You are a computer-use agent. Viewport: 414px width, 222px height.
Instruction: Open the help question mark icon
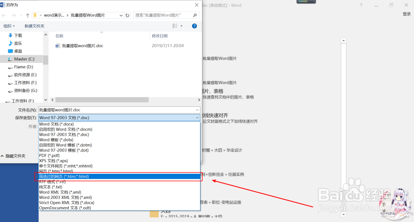point(194,26)
